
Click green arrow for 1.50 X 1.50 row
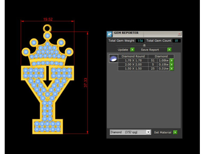[172, 69]
